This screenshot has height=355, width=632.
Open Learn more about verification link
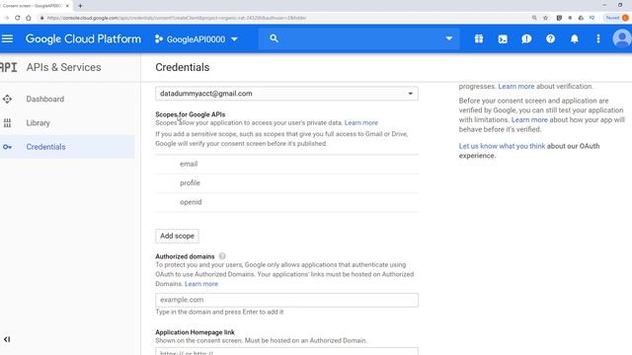point(516,86)
